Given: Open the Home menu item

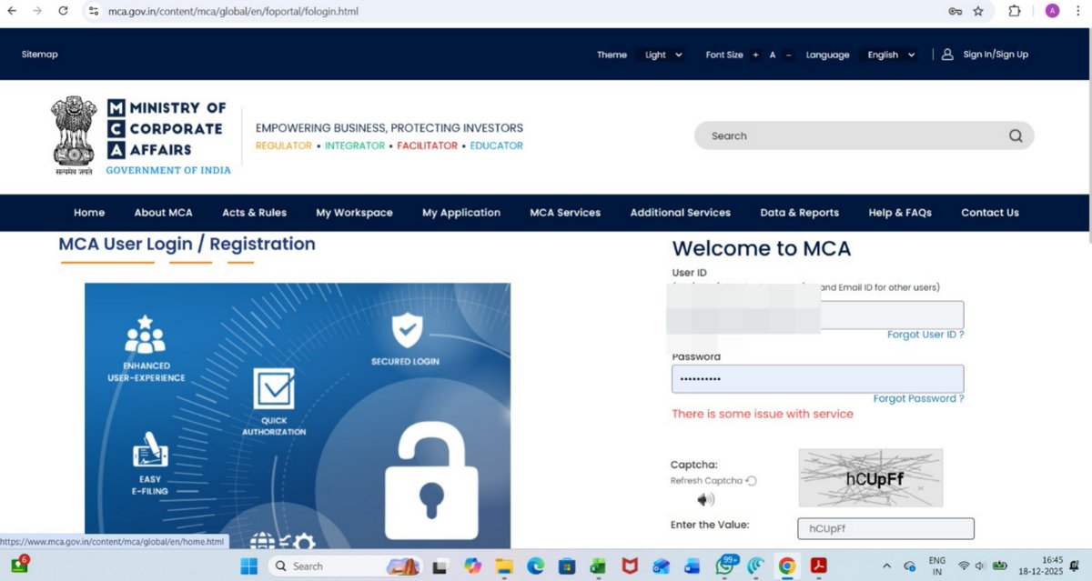Looking at the screenshot, I should coord(89,213).
